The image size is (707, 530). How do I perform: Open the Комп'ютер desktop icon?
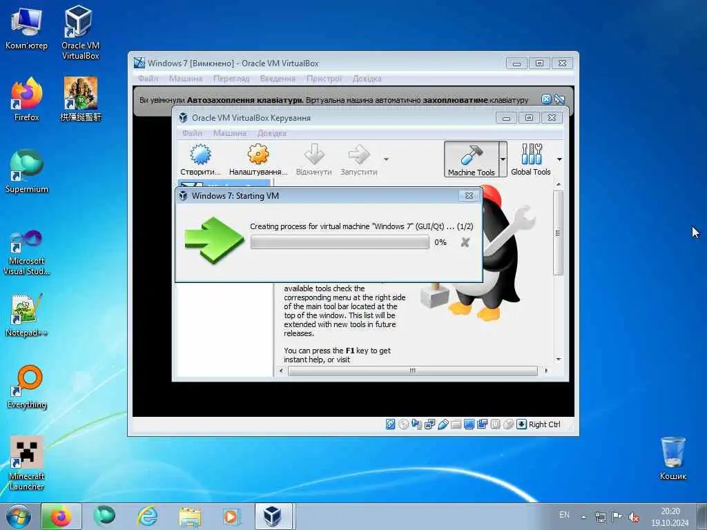tap(26, 28)
